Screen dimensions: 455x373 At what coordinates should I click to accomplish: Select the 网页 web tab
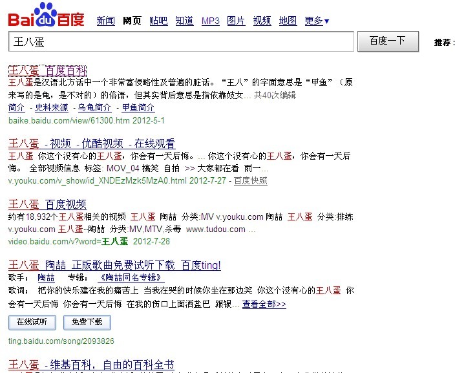pos(132,21)
